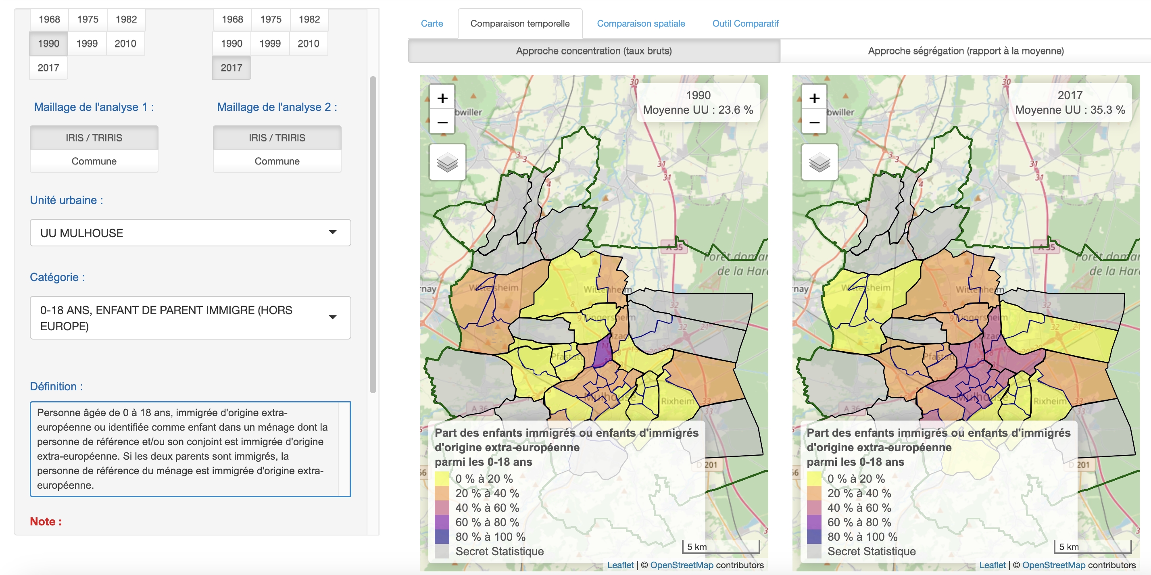Select year 2010 for analysis 2
This screenshot has height=575, width=1151.
(x=308, y=43)
